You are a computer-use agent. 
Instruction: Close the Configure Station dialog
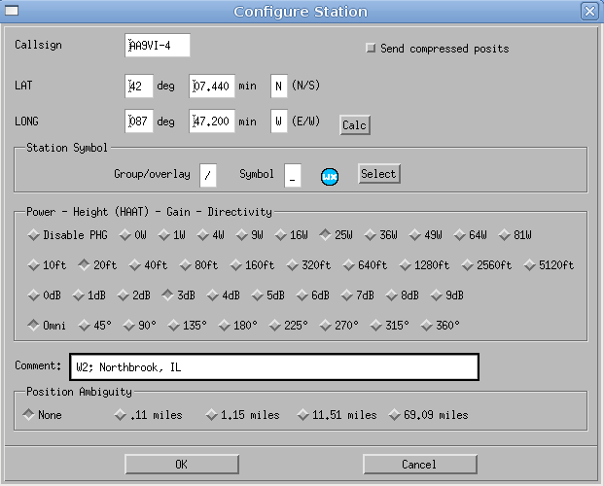click(x=589, y=12)
